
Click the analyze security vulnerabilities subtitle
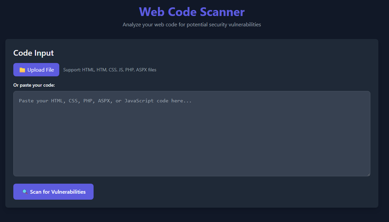point(192,24)
